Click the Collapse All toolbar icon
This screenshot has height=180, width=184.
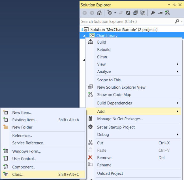tap(136, 13)
